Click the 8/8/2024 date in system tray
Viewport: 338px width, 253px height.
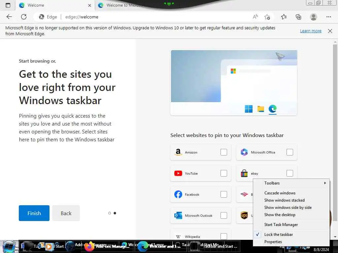(x=321, y=250)
